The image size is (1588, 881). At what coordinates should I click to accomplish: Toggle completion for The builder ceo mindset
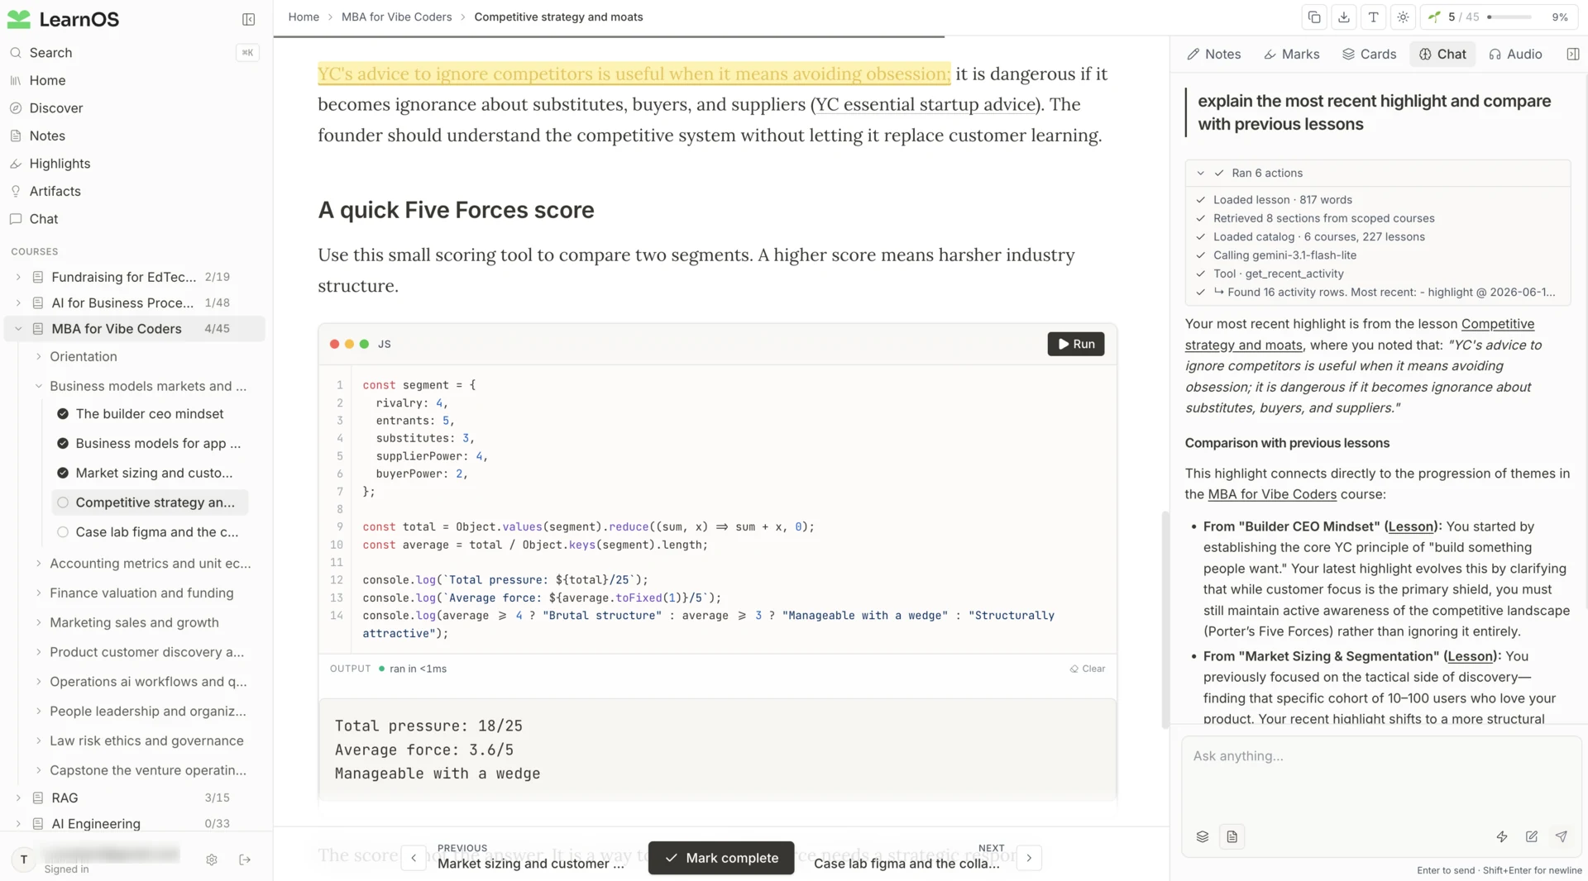pos(63,413)
